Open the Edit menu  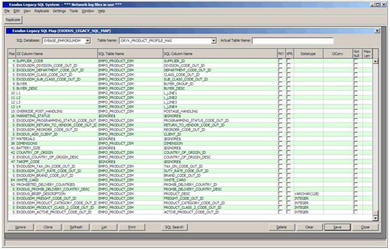tap(16, 11)
